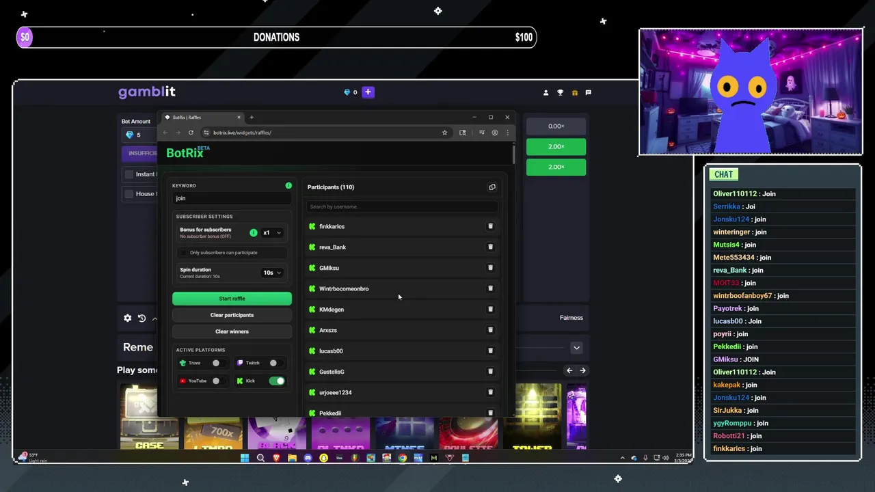This screenshot has width=875, height=492.
Task: Delete finkkarics from participants list
Action: pyautogui.click(x=490, y=226)
